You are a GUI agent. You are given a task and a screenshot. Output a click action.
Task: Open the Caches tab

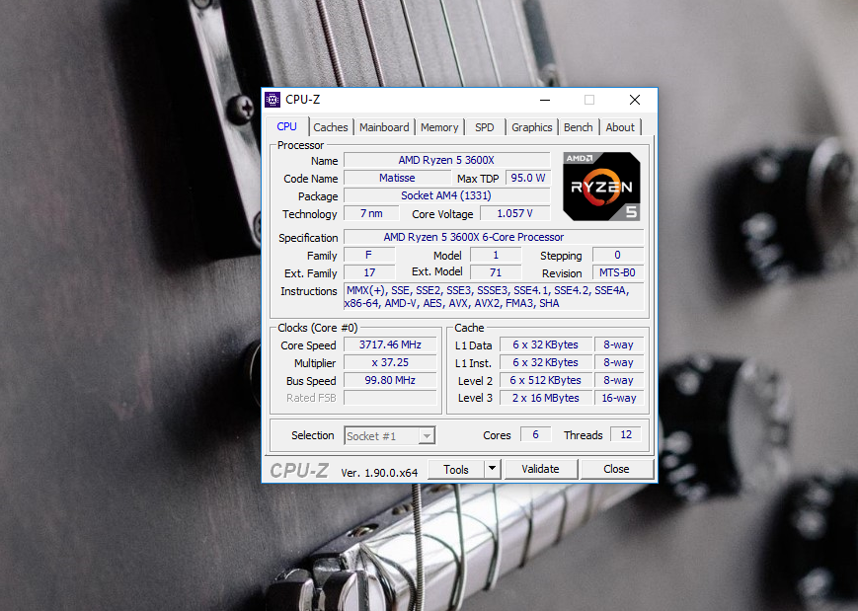[331, 127]
